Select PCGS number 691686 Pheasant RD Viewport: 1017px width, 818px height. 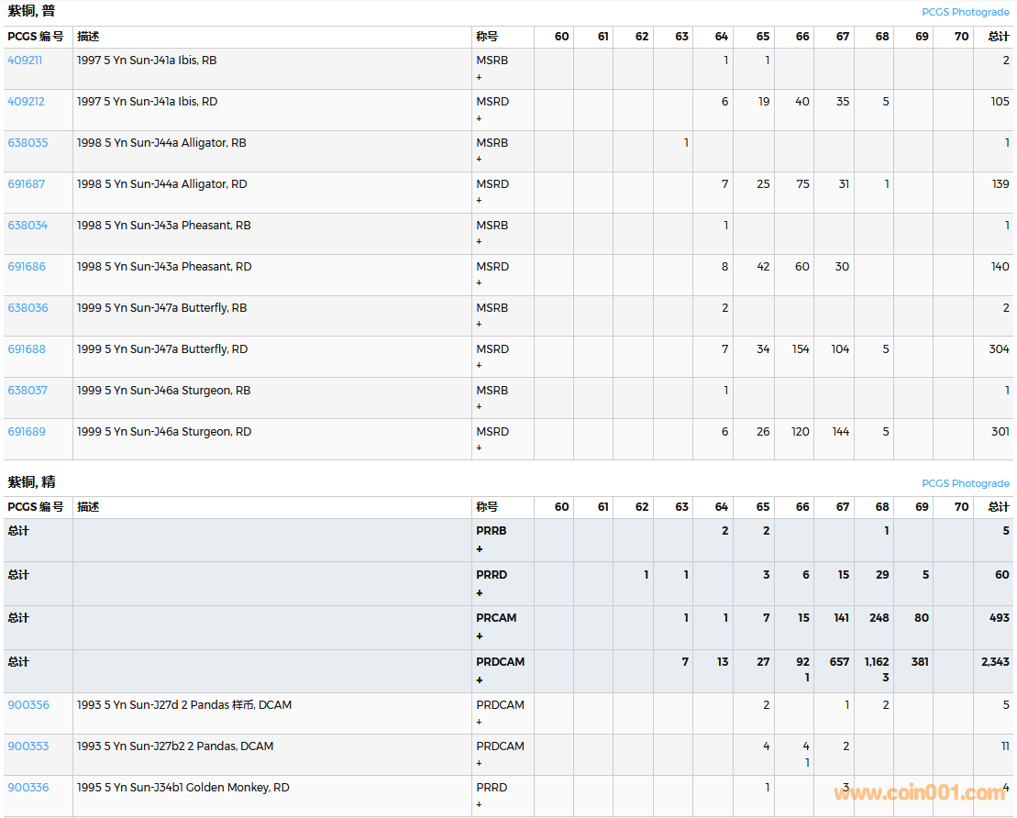coord(26,267)
